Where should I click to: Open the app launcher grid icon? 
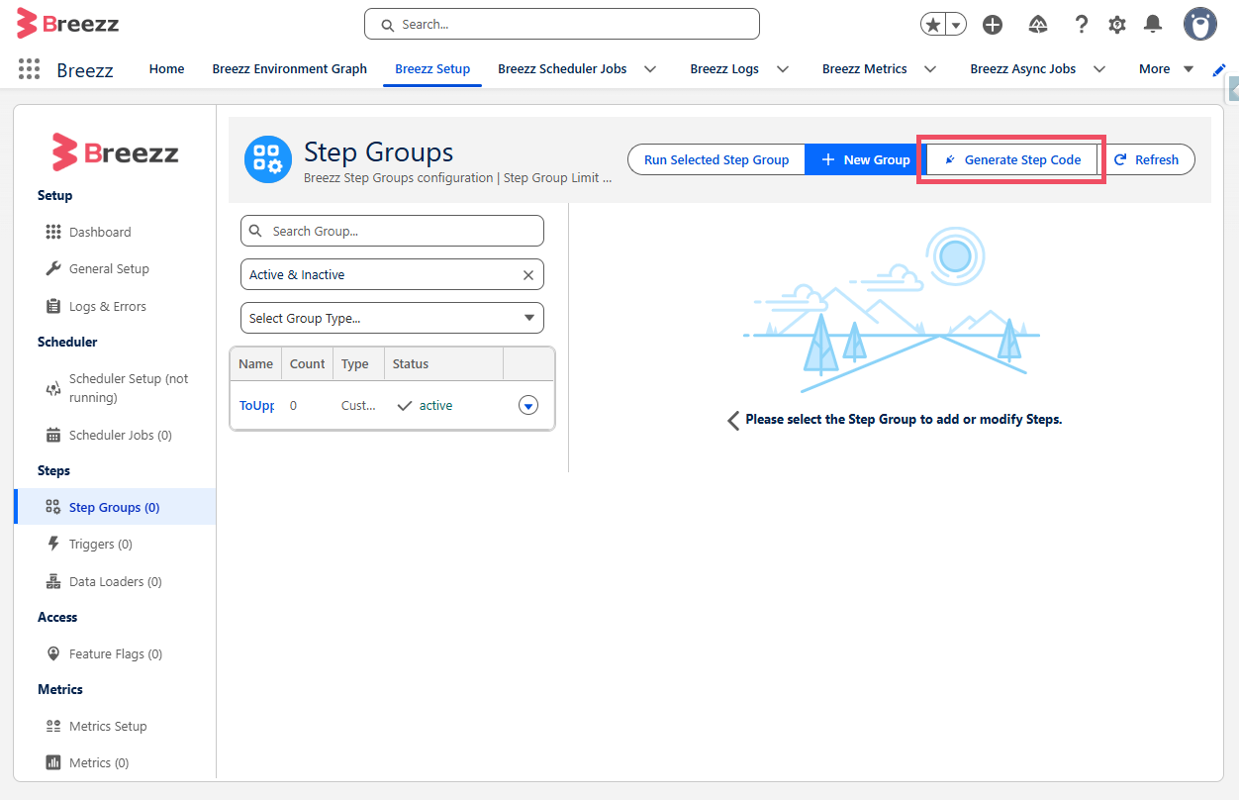[x=29, y=68]
